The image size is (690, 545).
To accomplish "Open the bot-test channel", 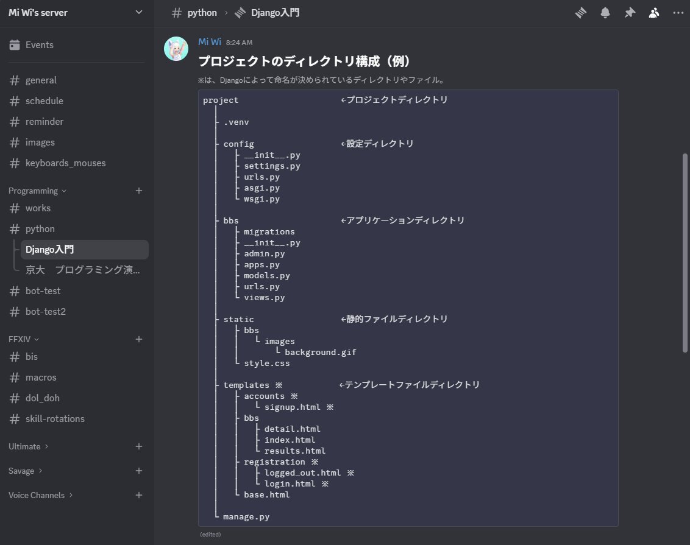I will (76, 291).
